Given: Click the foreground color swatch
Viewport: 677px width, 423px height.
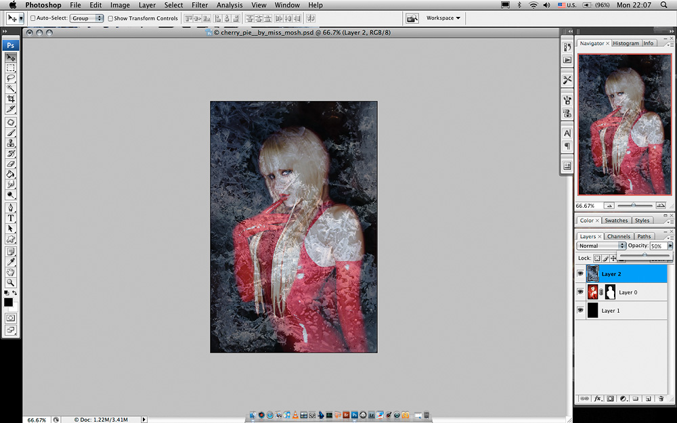Looking at the screenshot, I should [x=8, y=302].
